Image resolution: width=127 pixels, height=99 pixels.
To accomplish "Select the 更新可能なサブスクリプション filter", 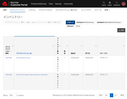I will click(85, 22).
